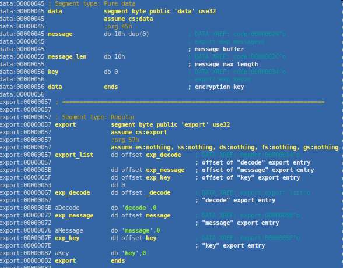Click the key offset in exp_key entry

[x=151, y=238]
